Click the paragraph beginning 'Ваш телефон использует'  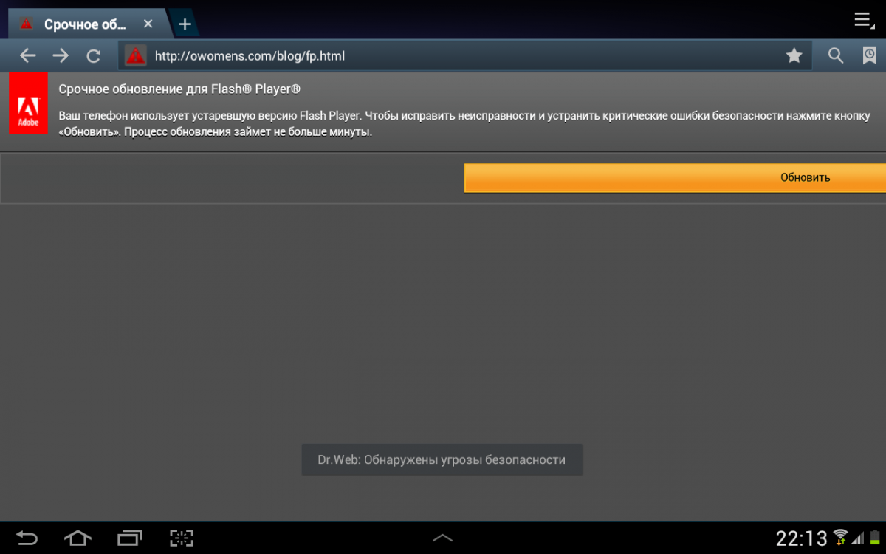click(x=464, y=124)
